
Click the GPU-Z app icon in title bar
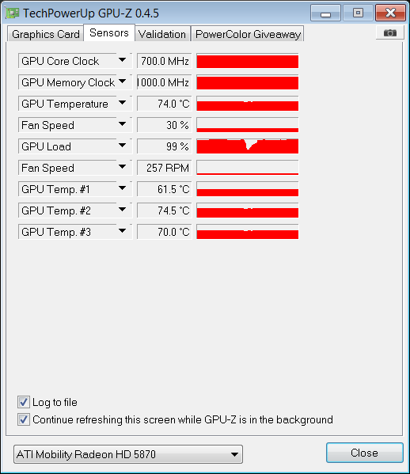12,13
